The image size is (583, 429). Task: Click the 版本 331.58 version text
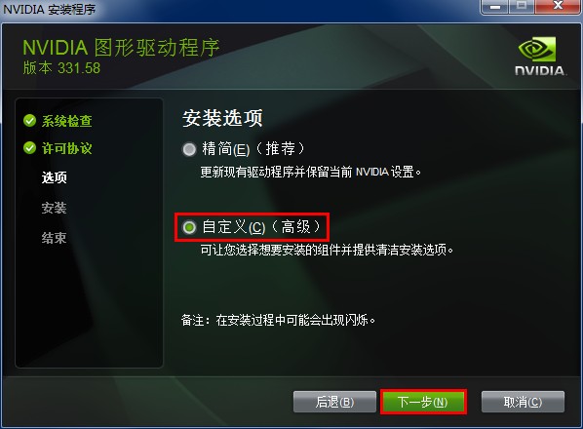point(61,68)
